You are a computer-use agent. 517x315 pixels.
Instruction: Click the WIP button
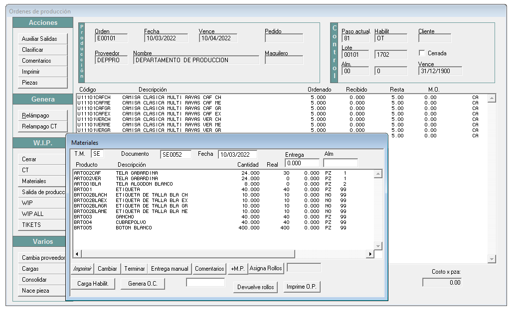point(42,203)
